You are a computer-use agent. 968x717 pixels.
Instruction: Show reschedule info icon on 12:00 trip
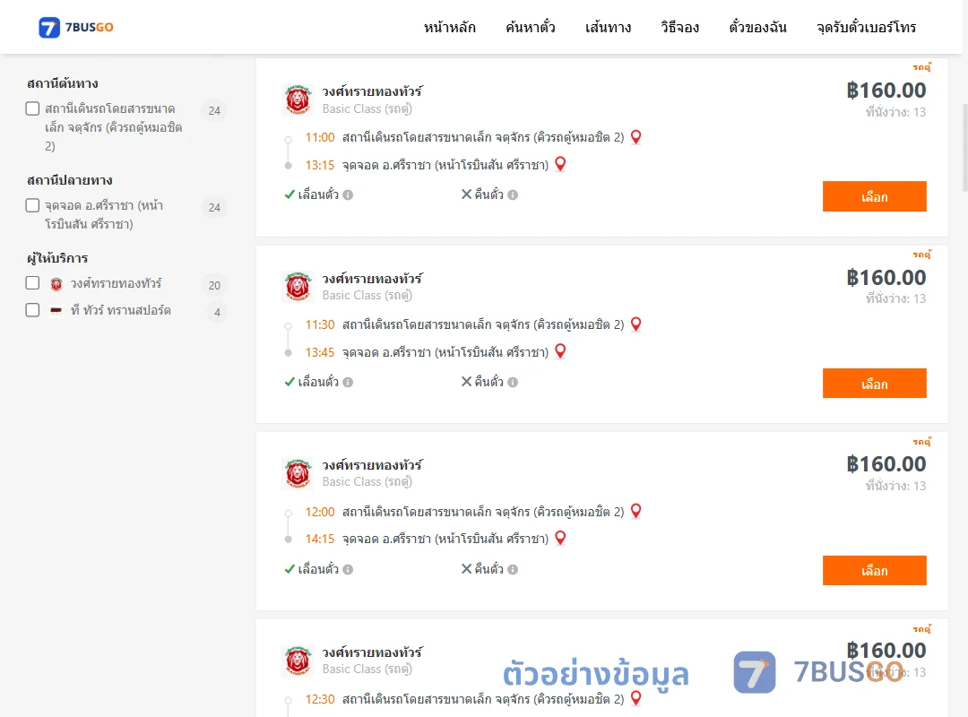(348, 569)
